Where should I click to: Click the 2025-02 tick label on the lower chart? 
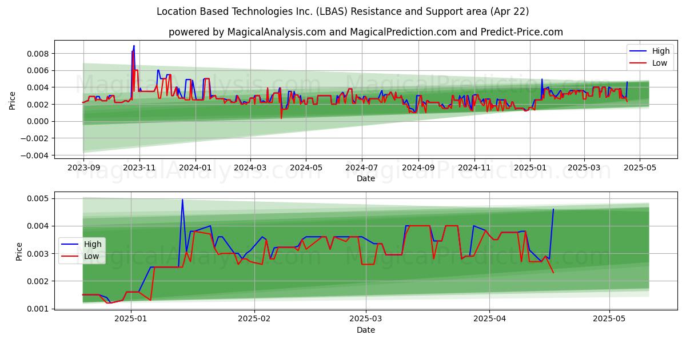tap(254, 319)
